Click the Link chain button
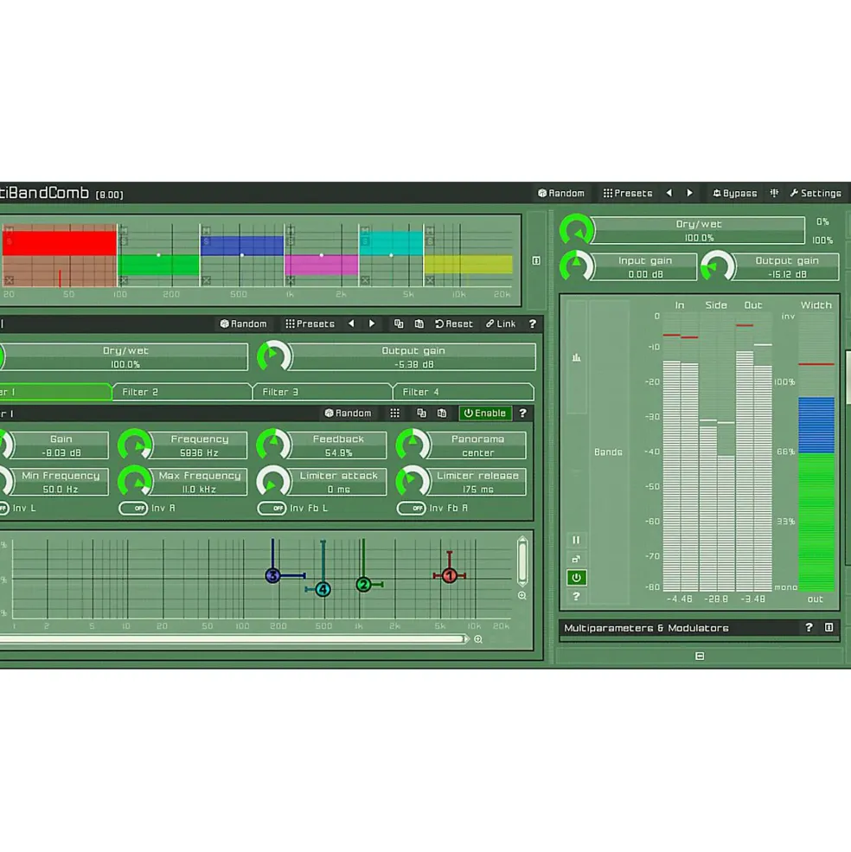The width and height of the screenshot is (851, 852). coord(501,324)
